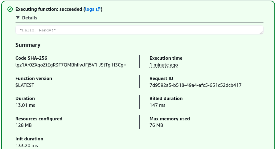Collapse the Details disclosure triangle
The image size is (275, 149).
pyautogui.click(x=18, y=18)
